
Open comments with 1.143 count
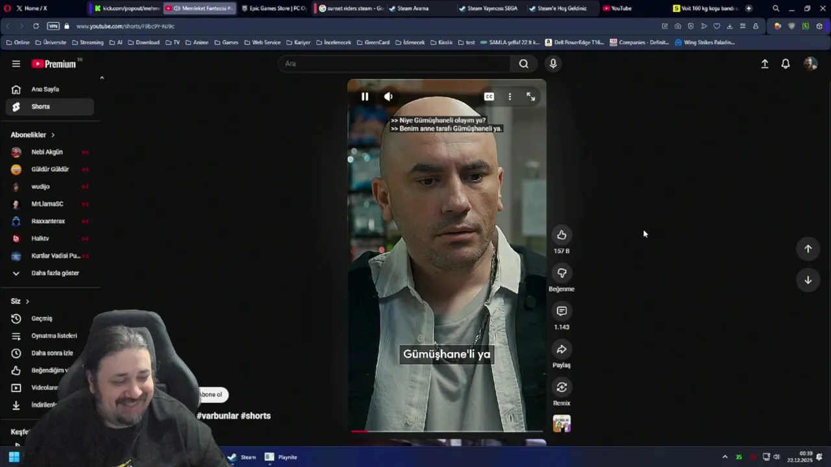[562, 311]
